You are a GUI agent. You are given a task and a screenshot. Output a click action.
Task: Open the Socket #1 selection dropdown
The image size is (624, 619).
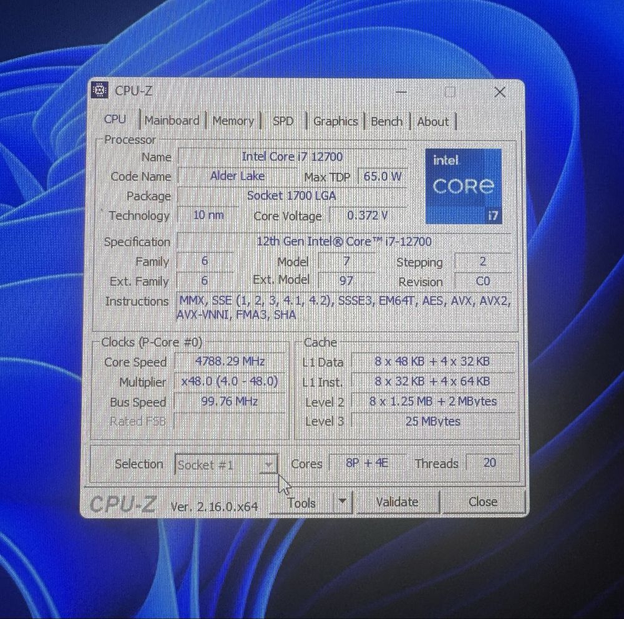coord(226,464)
